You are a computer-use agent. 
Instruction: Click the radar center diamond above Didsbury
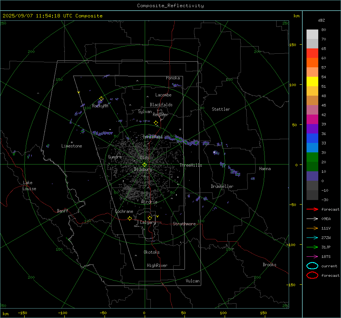coord(144,165)
